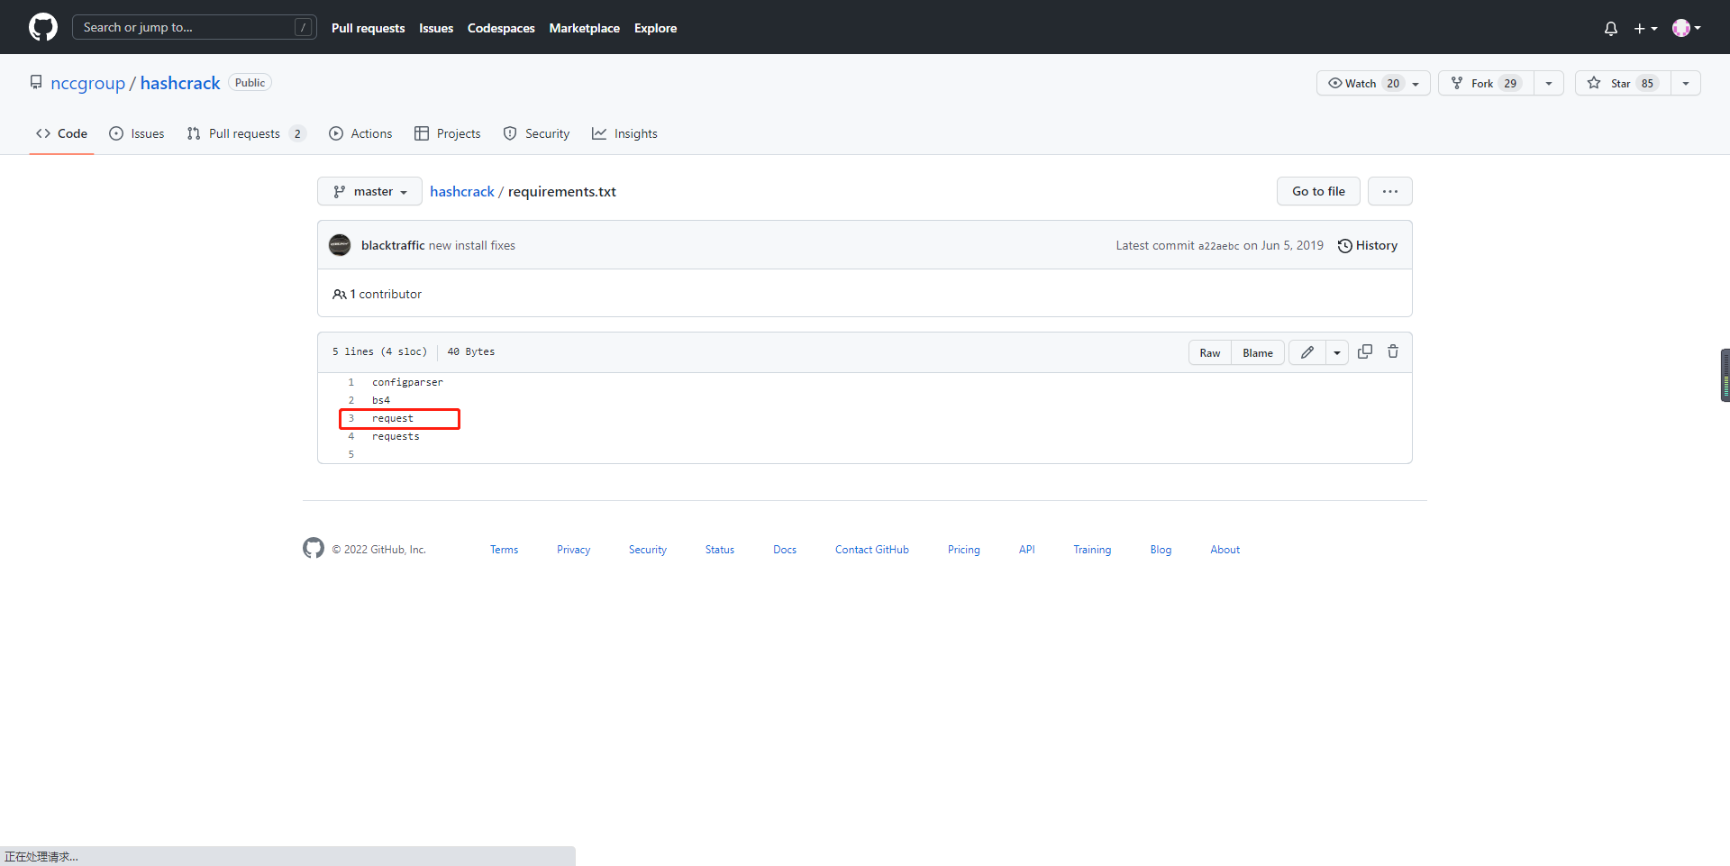This screenshot has height=866, width=1730.
Task: Copy file contents with the copy icon
Action: [x=1364, y=351]
